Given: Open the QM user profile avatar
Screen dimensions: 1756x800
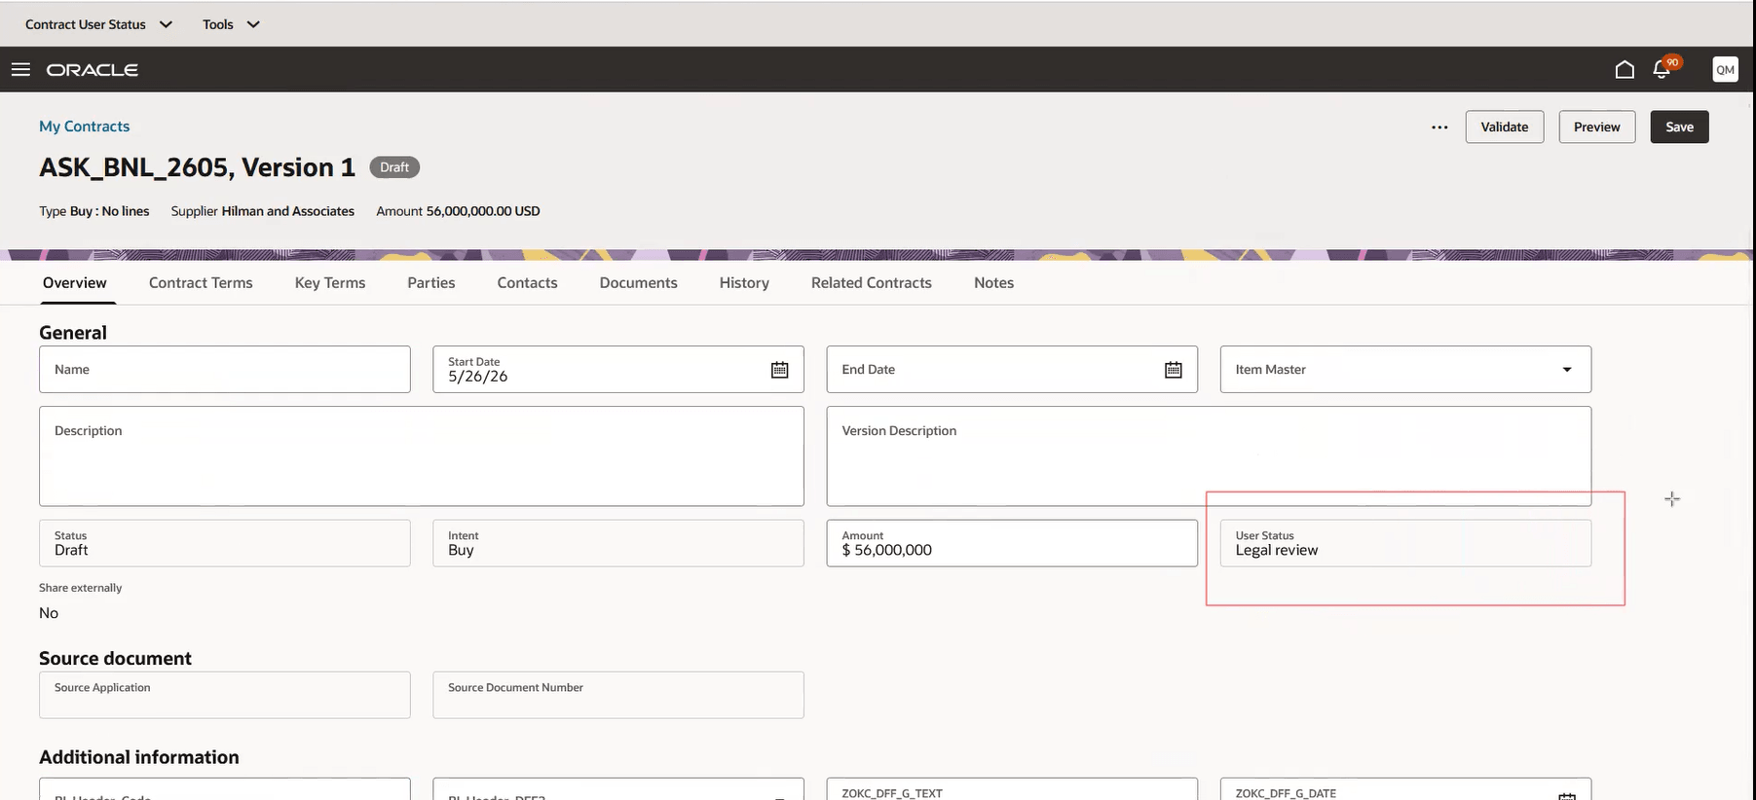Looking at the screenshot, I should (x=1725, y=69).
